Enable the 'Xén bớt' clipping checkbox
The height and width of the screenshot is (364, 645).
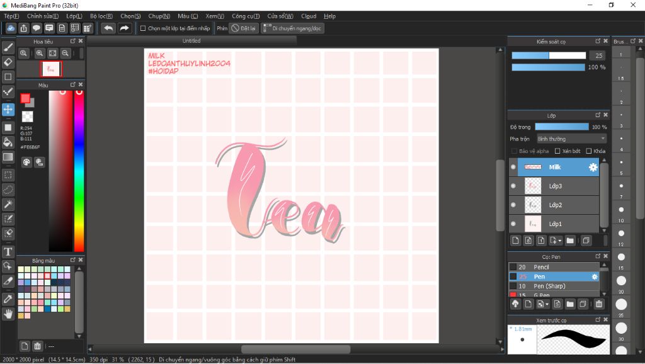[557, 151]
